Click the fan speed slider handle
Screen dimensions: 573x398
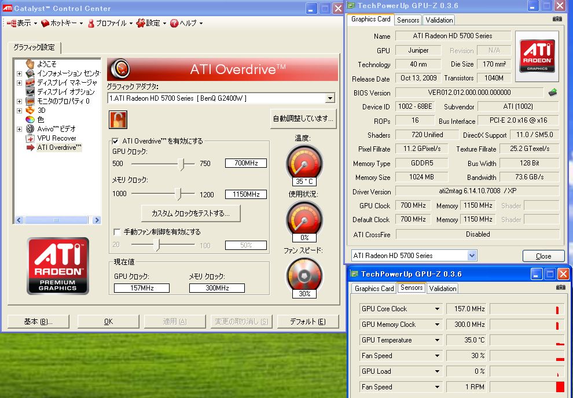[x=157, y=245]
